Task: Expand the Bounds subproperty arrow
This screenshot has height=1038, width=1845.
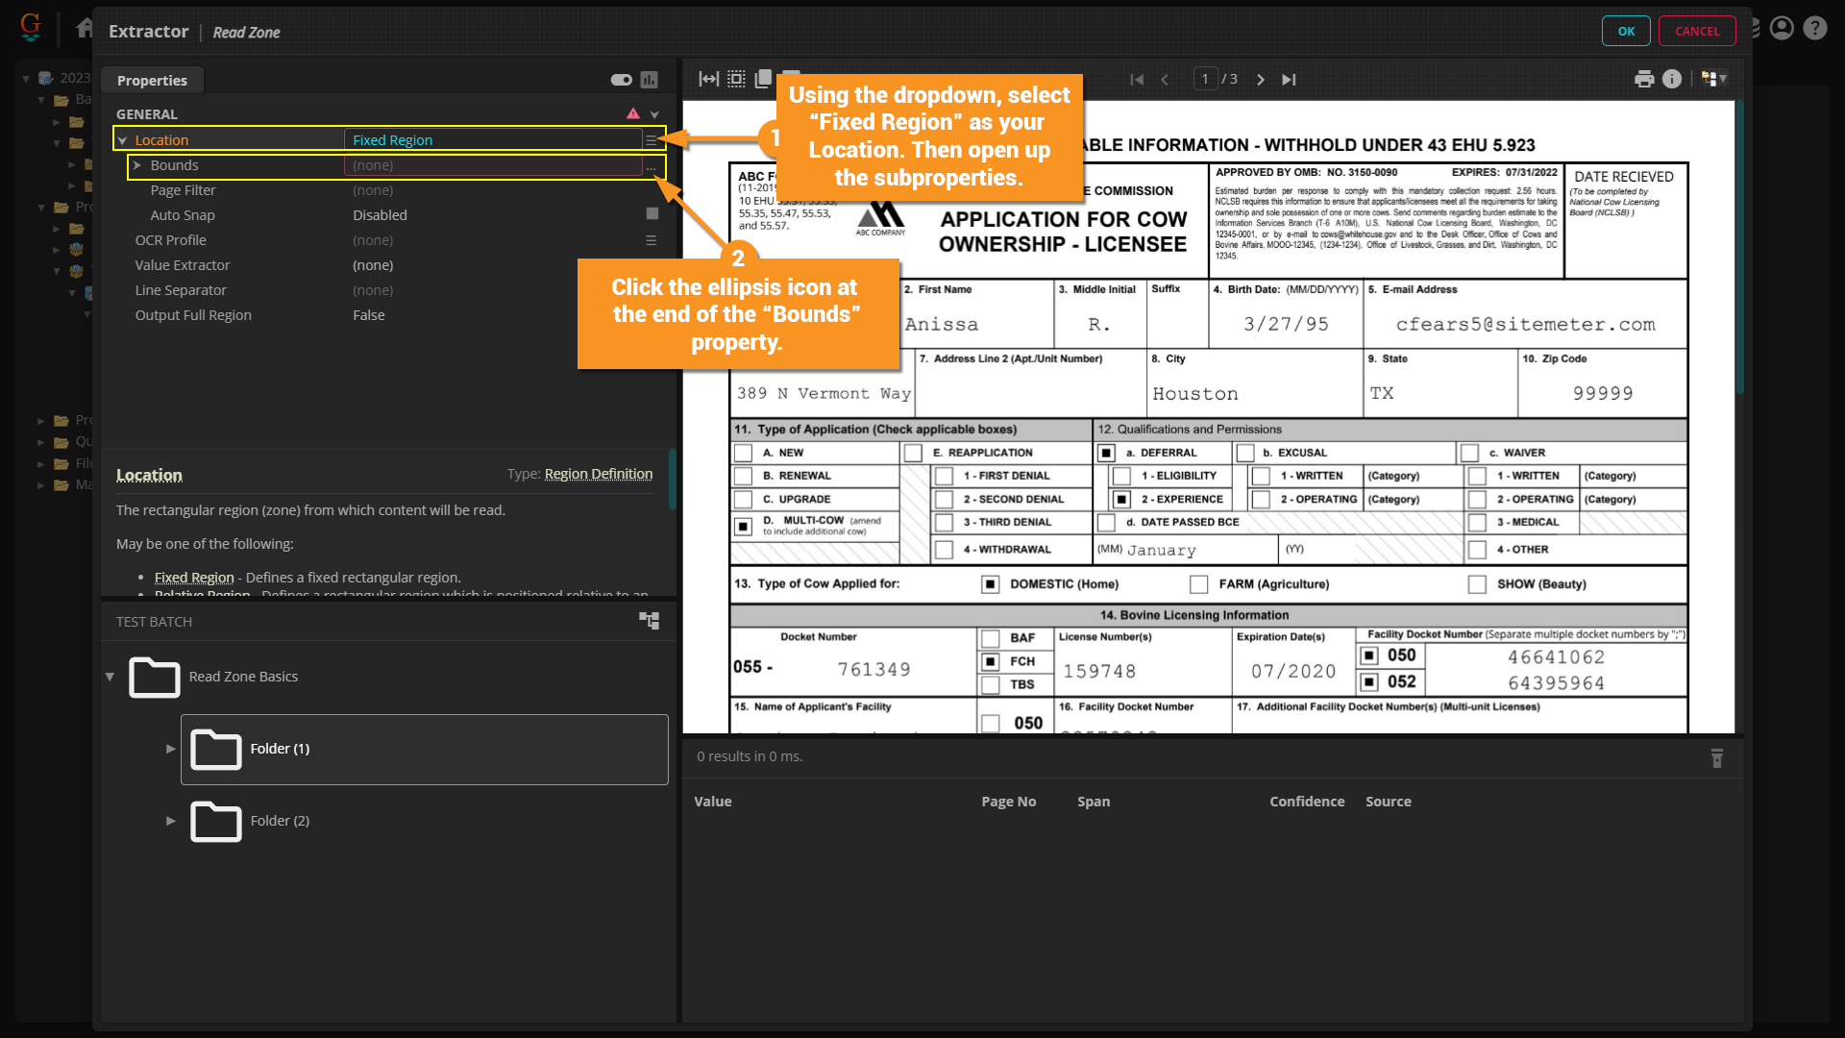Action: pos(137,165)
